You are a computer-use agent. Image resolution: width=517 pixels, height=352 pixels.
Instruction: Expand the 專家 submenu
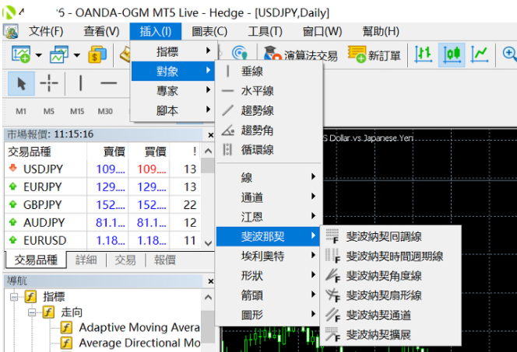point(173,90)
